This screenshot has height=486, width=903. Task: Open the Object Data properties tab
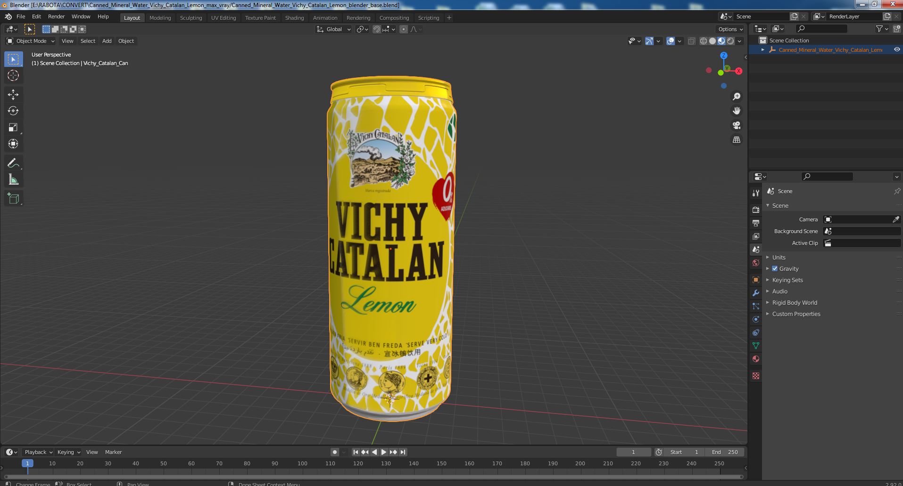click(x=756, y=346)
